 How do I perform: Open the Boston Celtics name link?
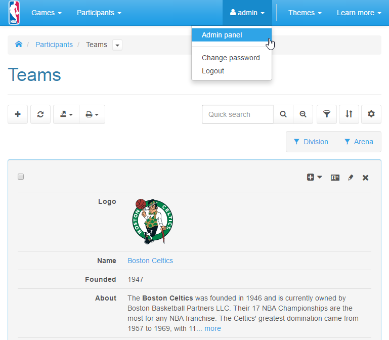pyautogui.click(x=150, y=261)
